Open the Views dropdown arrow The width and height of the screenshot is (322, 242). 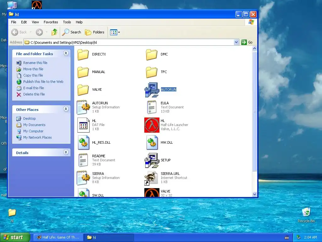click(x=119, y=32)
